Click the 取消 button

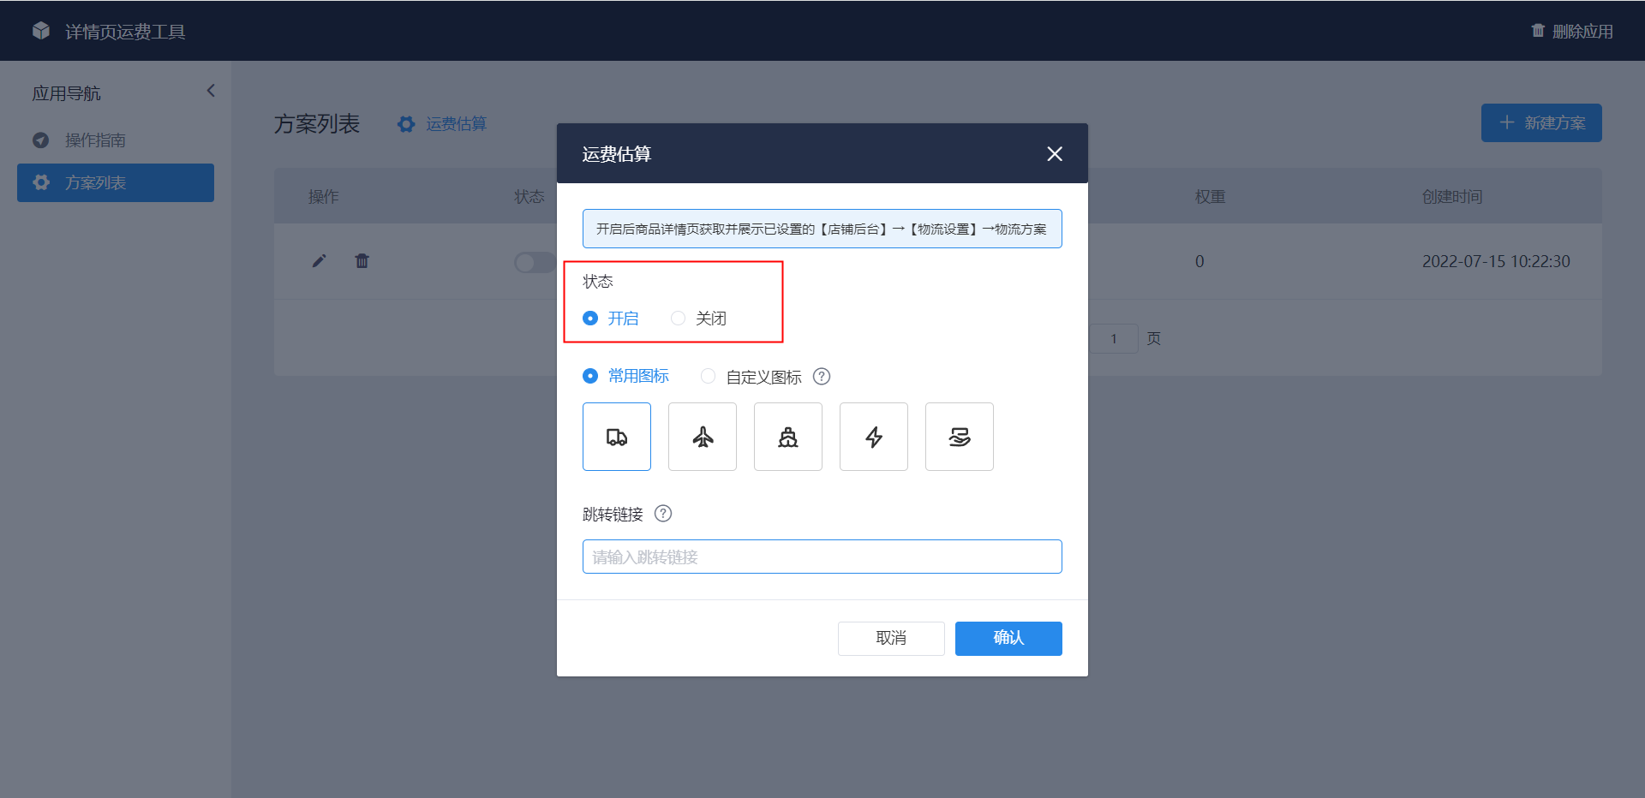[891, 639]
